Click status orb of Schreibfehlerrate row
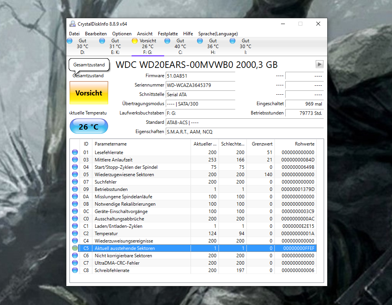Screen dimensions: 392x305 click(75, 270)
